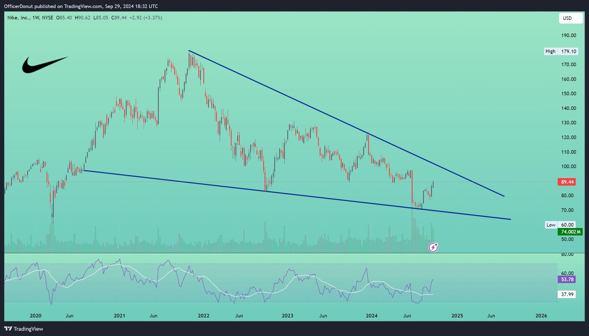
Task: Click the High 179.10 price label
Action: [x=561, y=51]
